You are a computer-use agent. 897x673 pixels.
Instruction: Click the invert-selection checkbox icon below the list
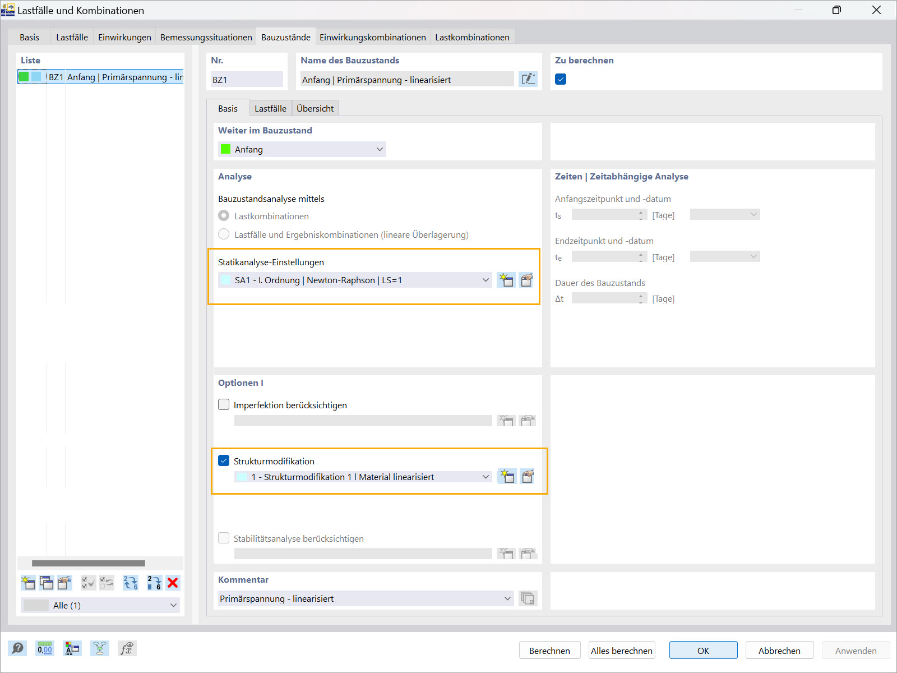(x=107, y=583)
